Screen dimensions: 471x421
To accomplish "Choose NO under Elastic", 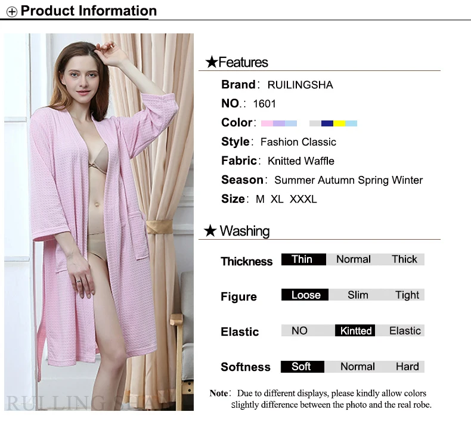I will [299, 330].
